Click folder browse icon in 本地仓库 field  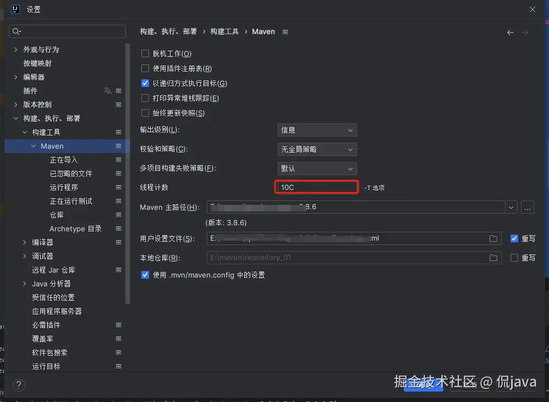tap(493, 258)
